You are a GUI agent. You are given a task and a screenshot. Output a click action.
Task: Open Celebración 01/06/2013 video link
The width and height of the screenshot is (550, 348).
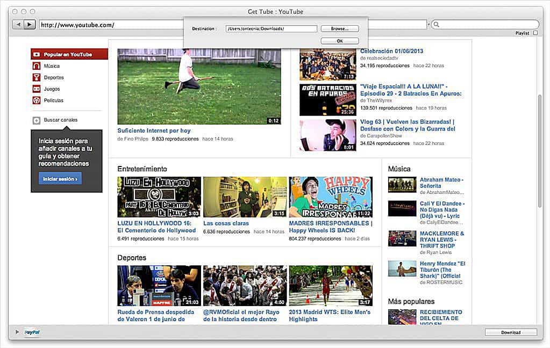click(391, 51)
